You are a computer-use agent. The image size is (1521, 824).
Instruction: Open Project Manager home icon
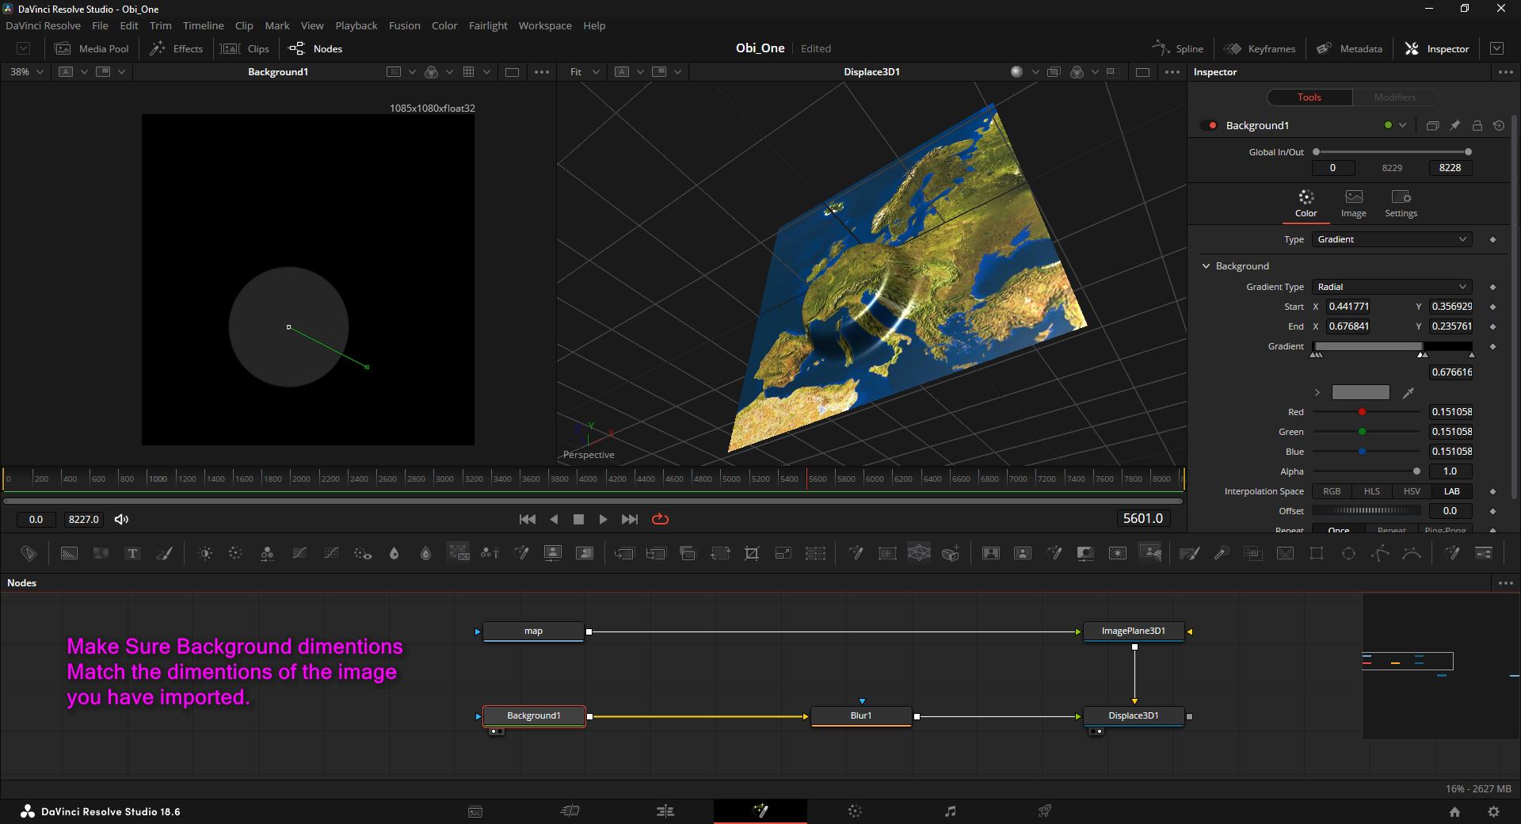pos(1454,812)
